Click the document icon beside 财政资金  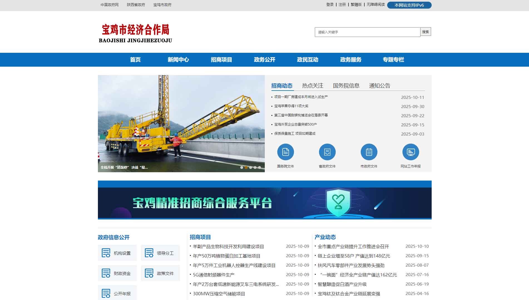tap(106, 273)
